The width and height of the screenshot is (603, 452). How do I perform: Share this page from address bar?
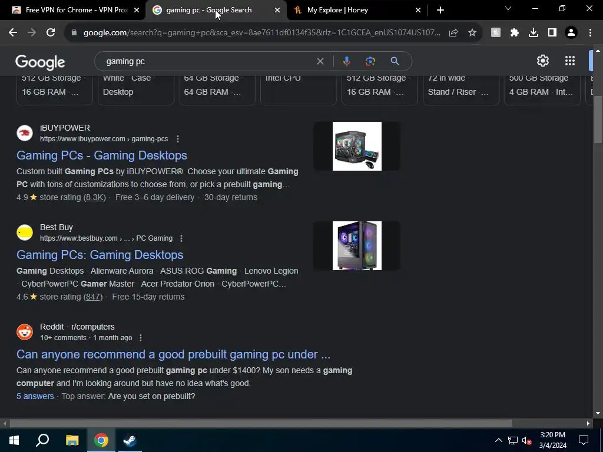tap(453, 33)
